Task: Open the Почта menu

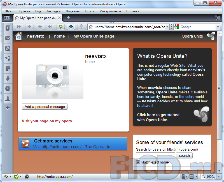Action: [x=90, y=11]
